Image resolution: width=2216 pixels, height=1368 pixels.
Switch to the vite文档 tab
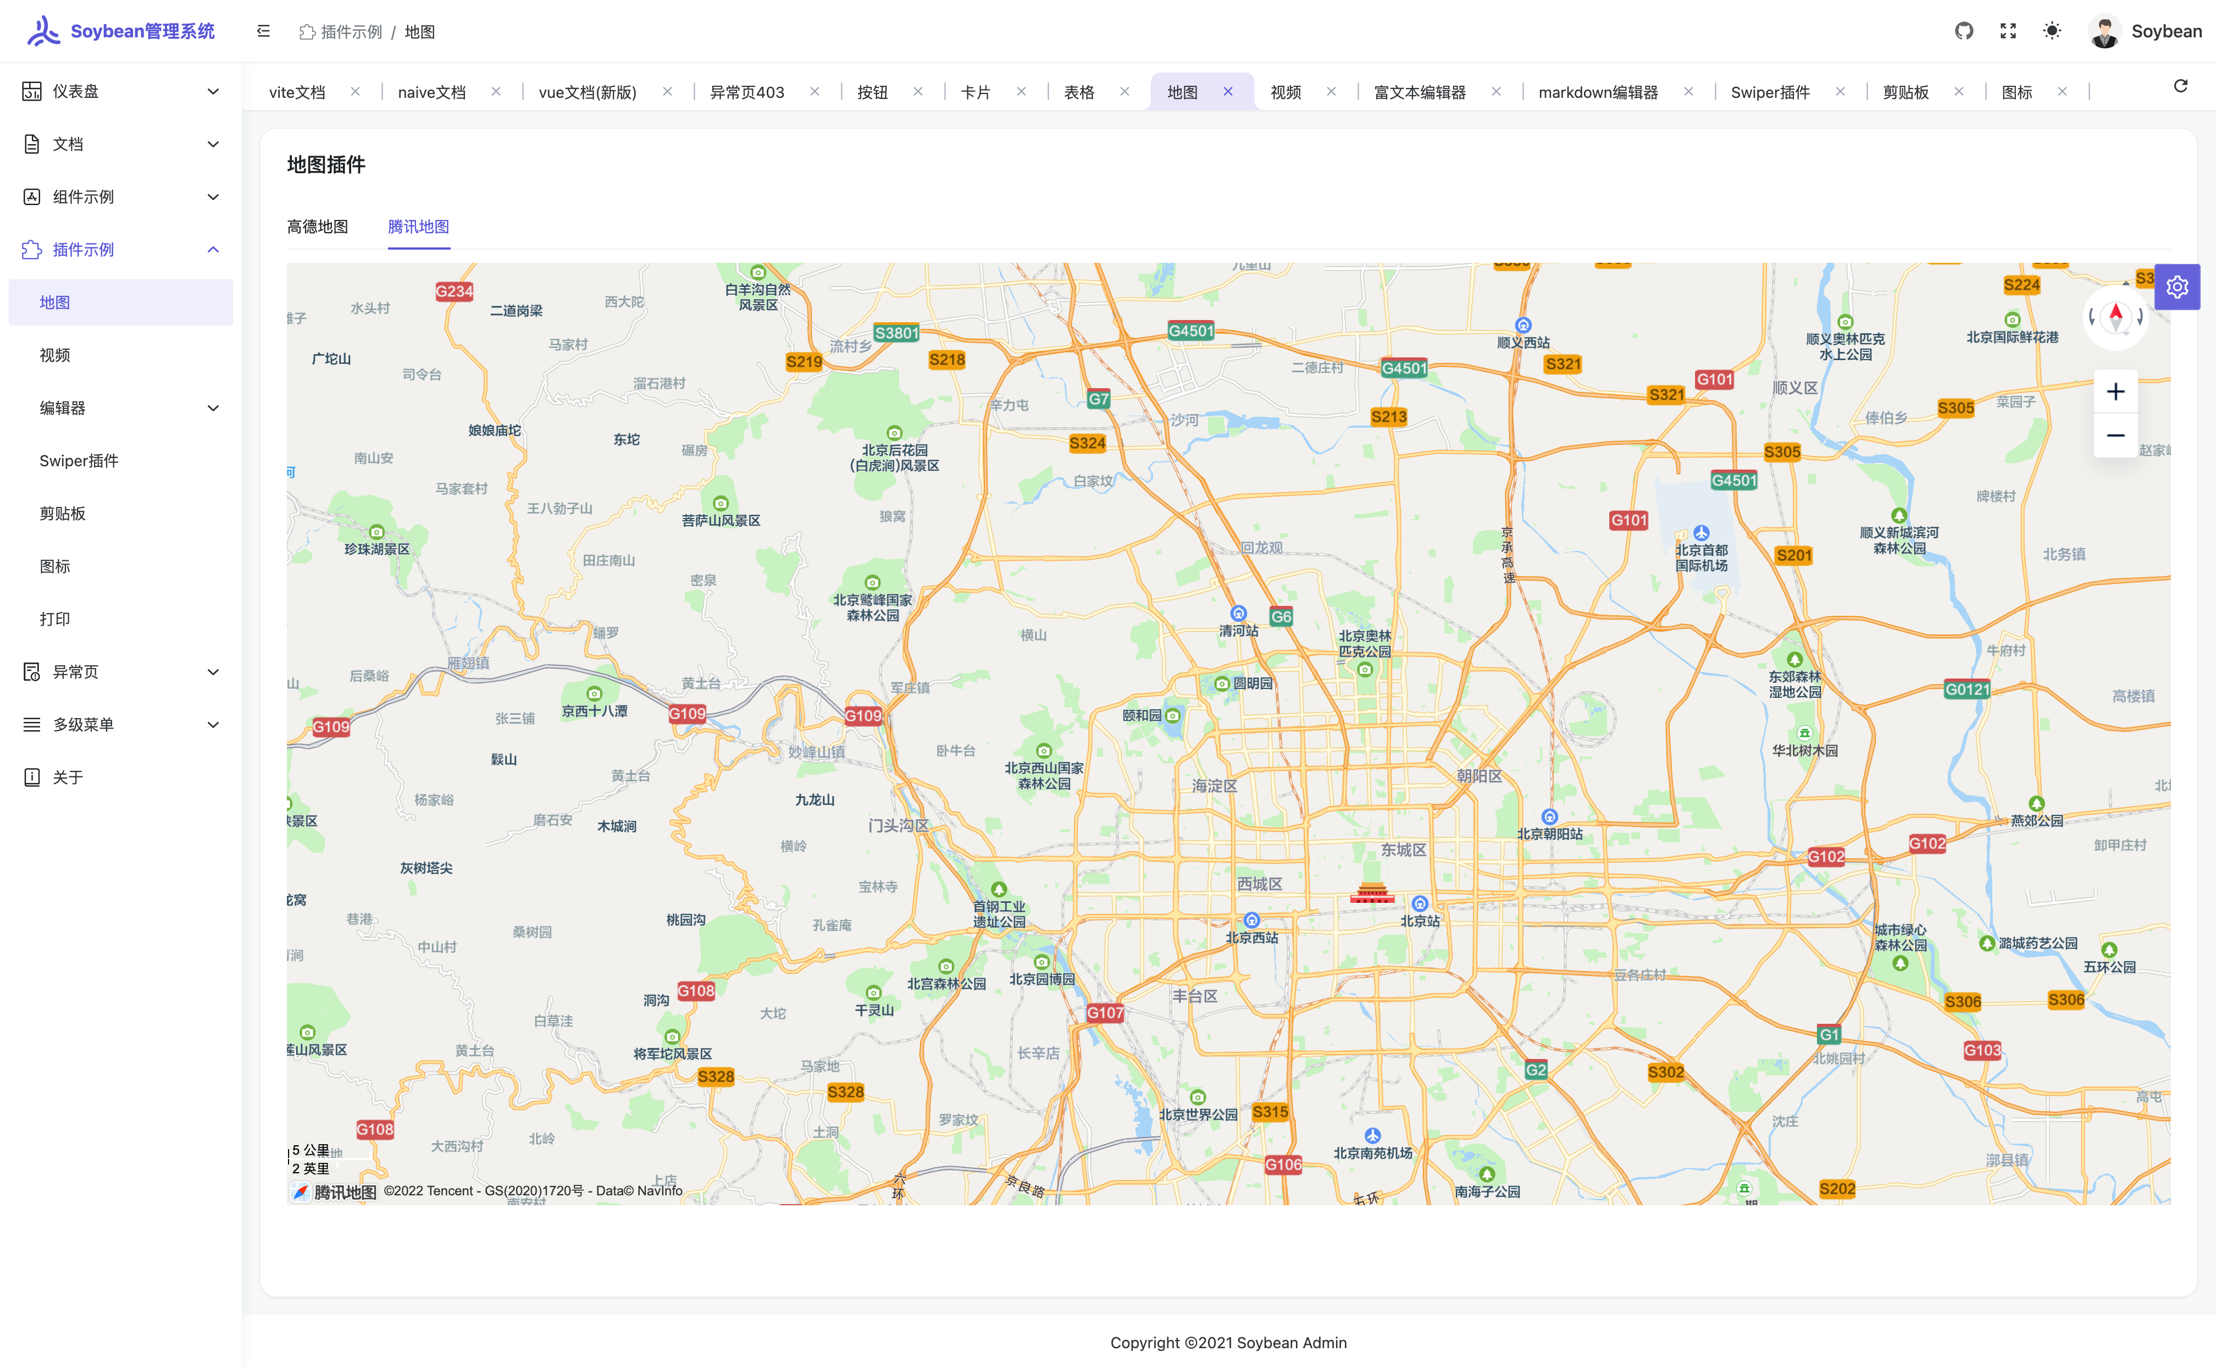297,92
